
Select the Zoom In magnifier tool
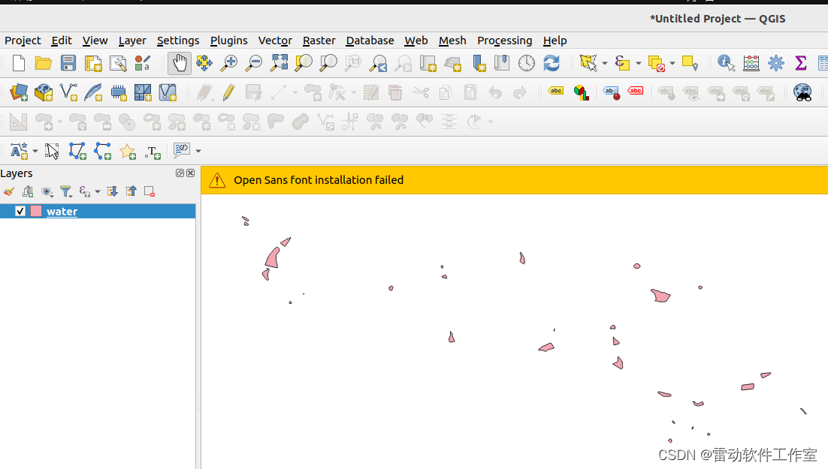(229, 63)
